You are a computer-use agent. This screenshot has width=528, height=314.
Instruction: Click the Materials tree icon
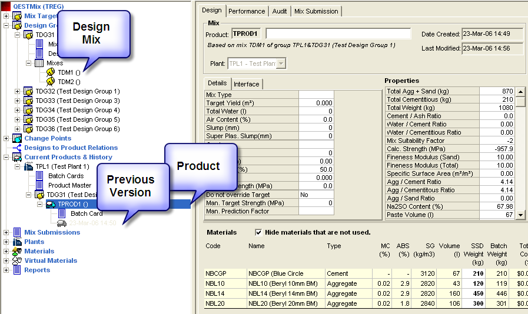click(x=16, y=251)
